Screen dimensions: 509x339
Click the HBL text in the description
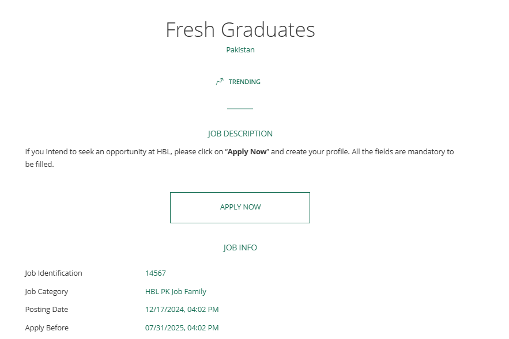point(164,152)
